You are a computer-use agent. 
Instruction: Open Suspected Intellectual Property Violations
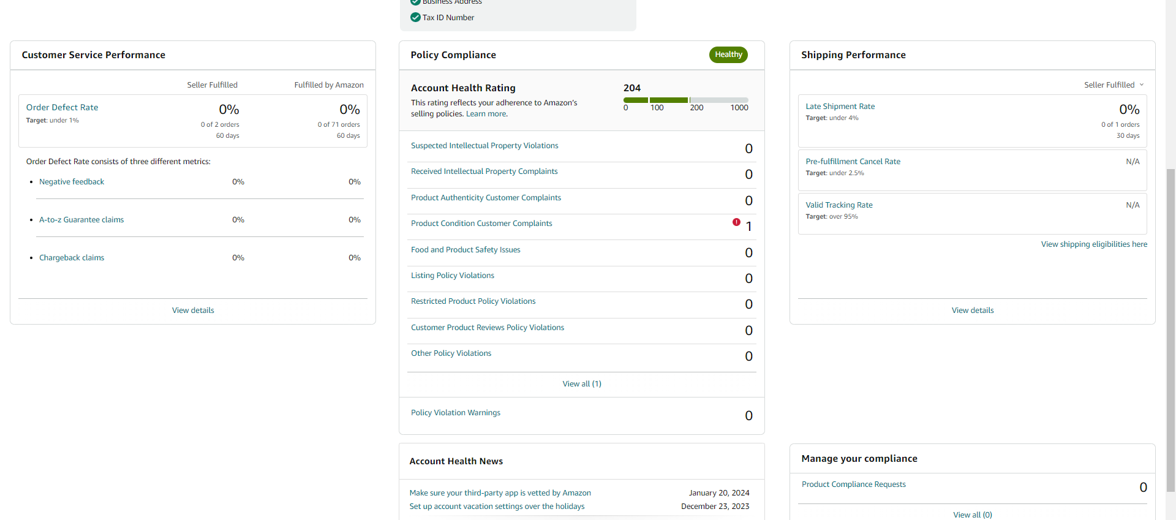tap(484, 146)
